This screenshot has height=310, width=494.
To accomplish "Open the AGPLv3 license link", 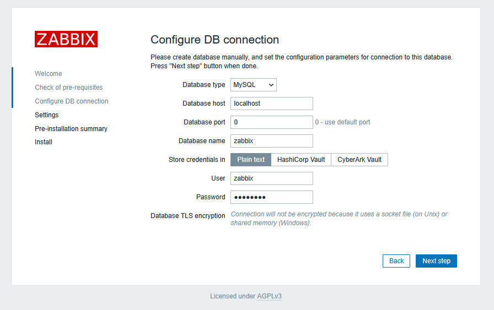I will tap(270, 296).
